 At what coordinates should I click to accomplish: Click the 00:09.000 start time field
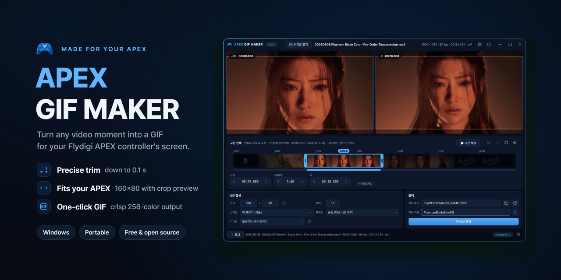pyautogui.click(x=251, y=182)
